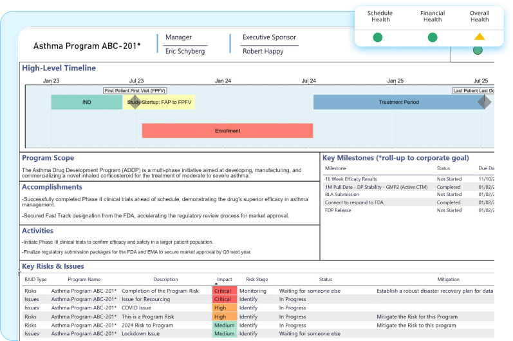
Task: Click the First Patient First Visit diamond marker
Action: (x=134, y=102)
